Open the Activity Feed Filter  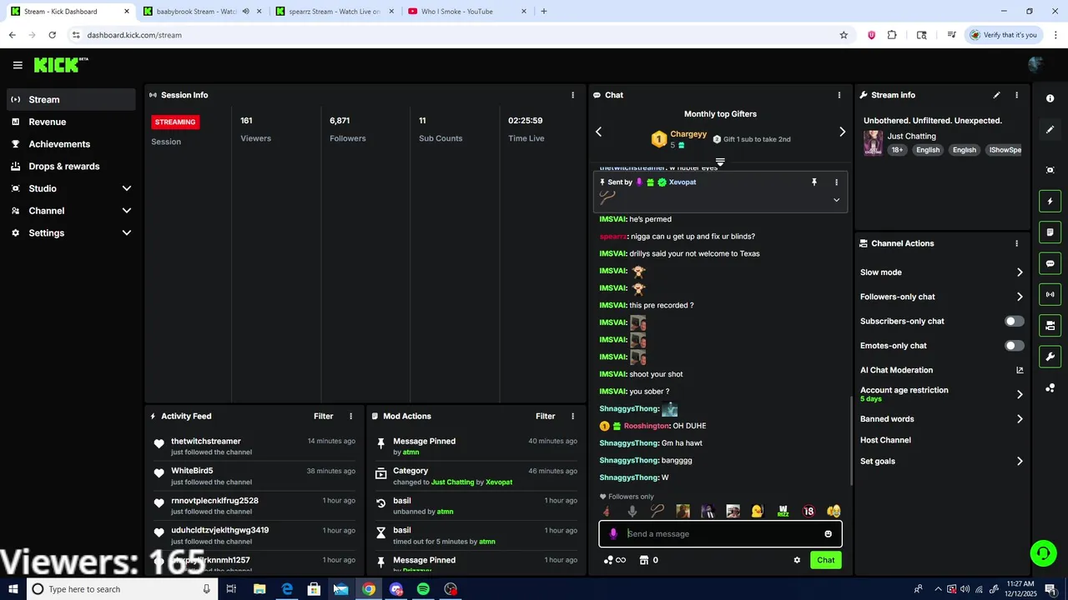click(323, 416)
